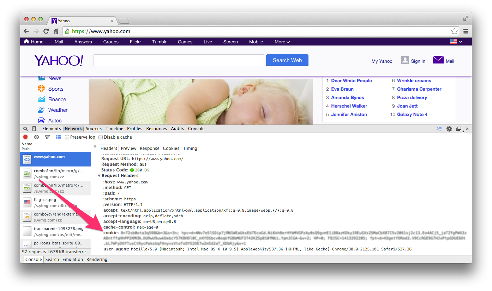Open the Chrome hamburger menu
Screen dimensions: 492x291
[x=466, y=31]
